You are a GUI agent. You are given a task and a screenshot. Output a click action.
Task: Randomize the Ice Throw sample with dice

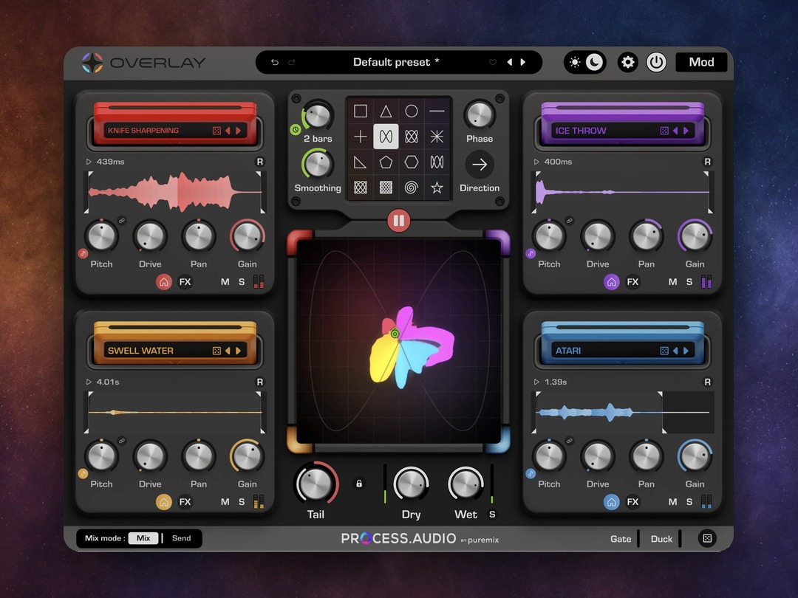[x=664, y=131]
